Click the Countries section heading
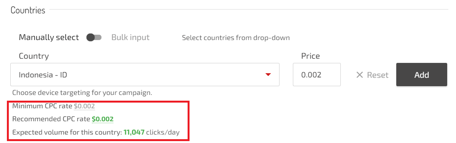The image size is (456, 143). click(x=28, y=10)
